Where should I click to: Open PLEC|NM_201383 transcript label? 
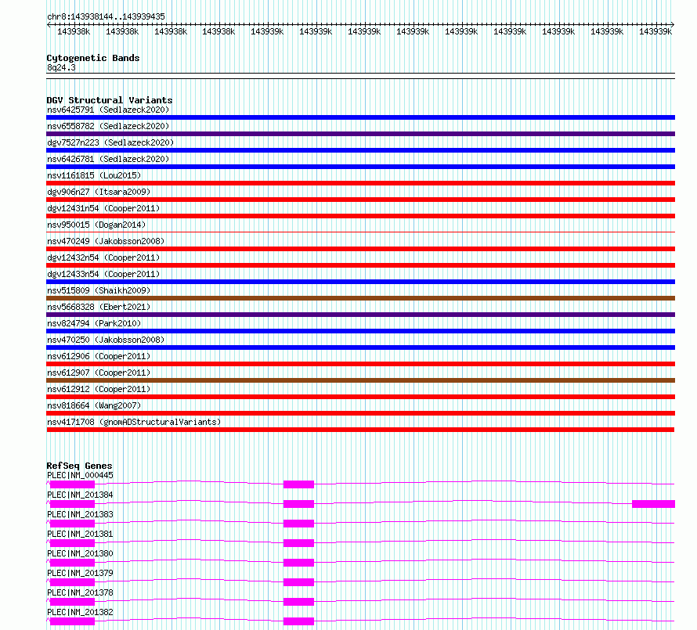point(80,514)
